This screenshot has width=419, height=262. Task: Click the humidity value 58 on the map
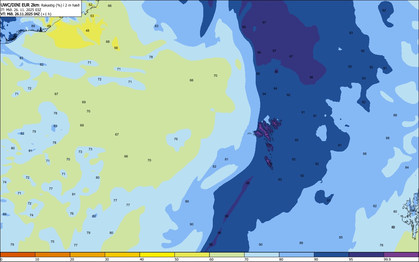point(116,48)
